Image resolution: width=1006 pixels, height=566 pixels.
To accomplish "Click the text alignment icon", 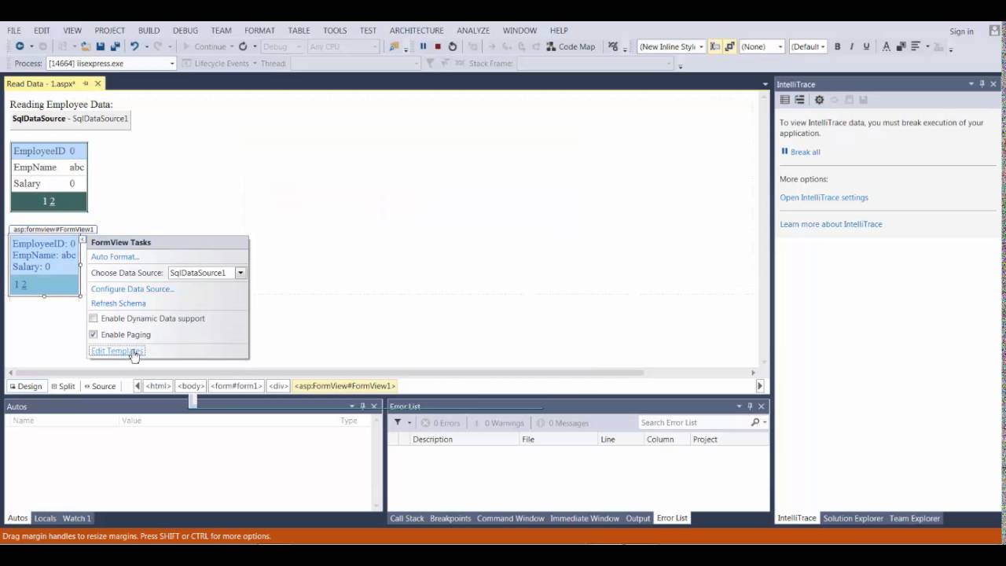I will point(916,46).
